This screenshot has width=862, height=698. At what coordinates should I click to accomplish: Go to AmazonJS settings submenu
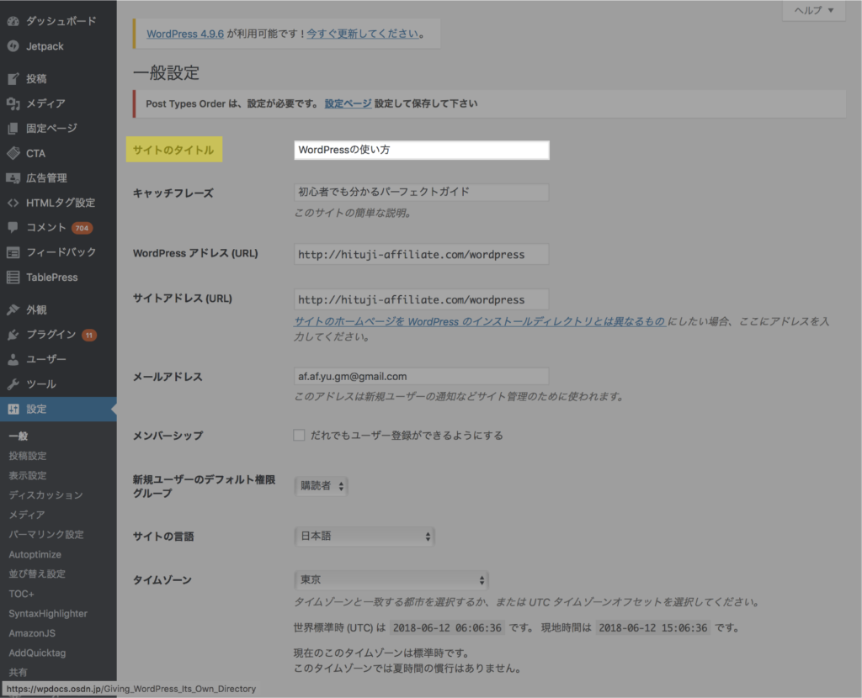coord(32,633)
